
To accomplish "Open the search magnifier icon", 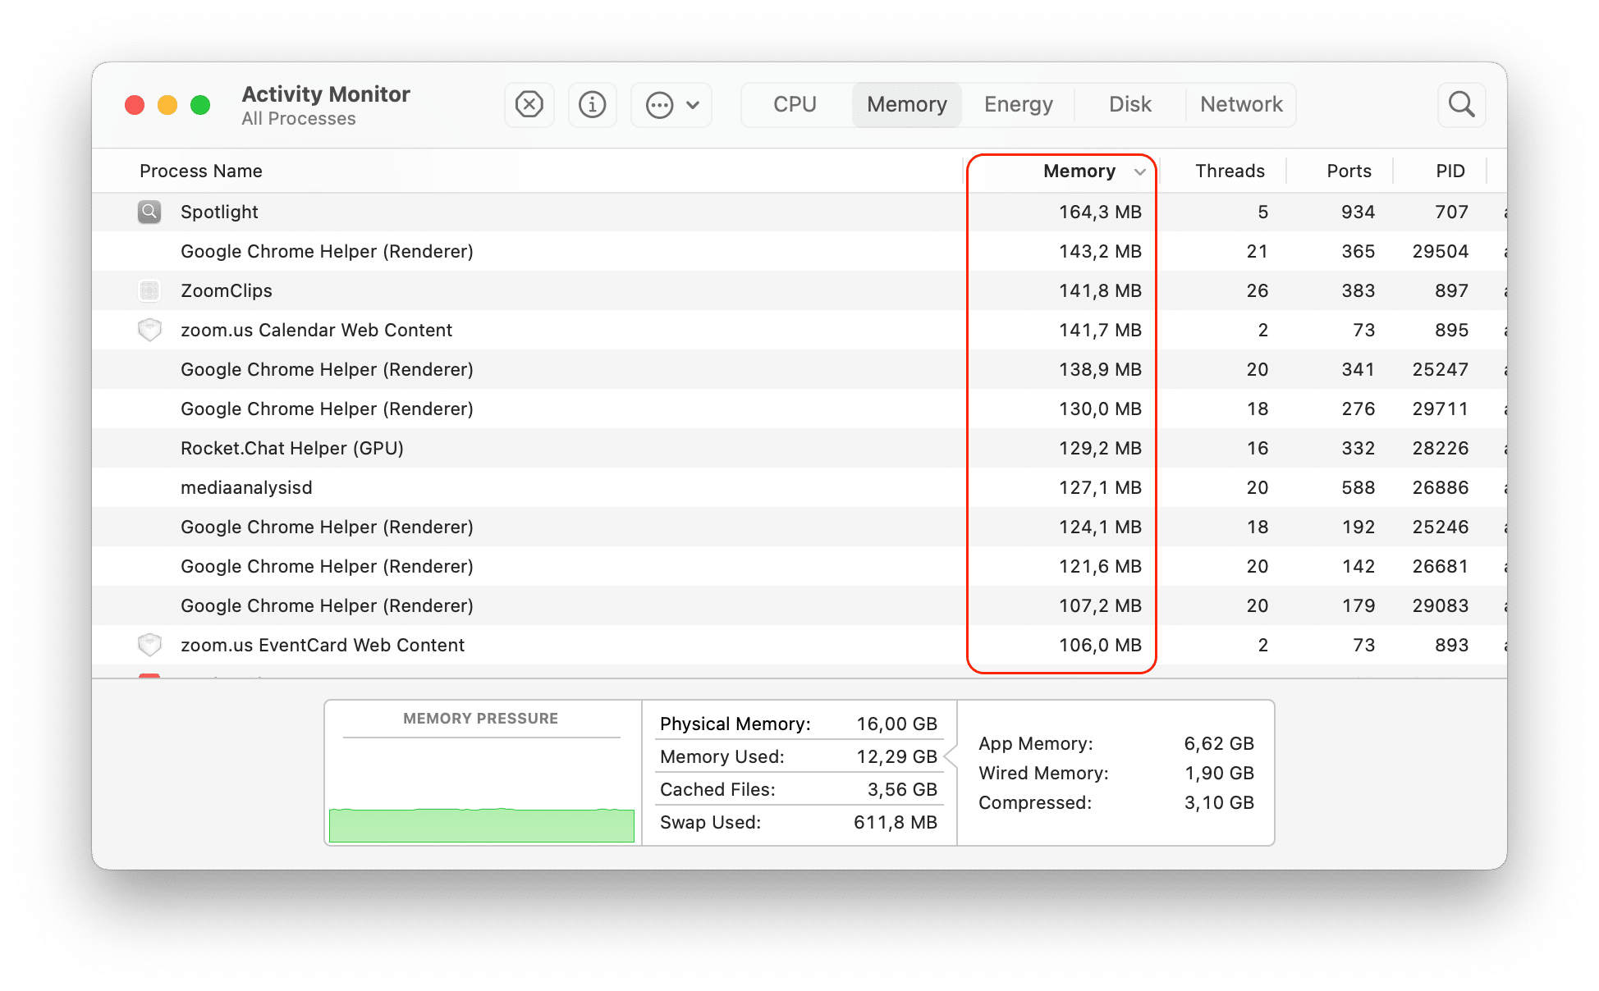I will [1462, 104].
